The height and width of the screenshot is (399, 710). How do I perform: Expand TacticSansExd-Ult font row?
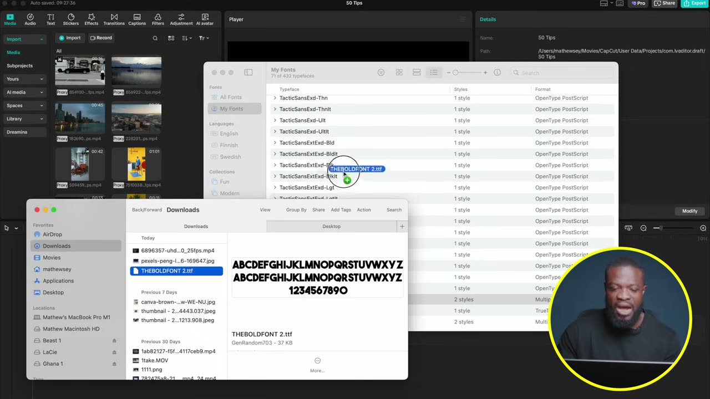coord(275,120)
